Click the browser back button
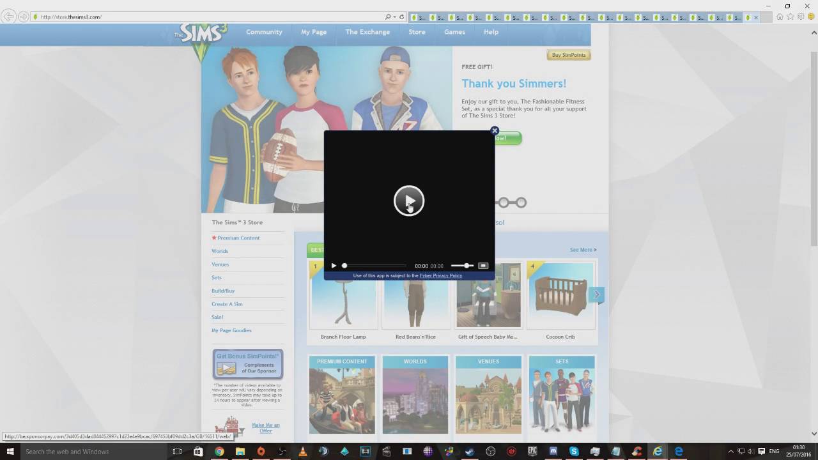This screenshot has height=460, width=818. [x=9, y=17]
